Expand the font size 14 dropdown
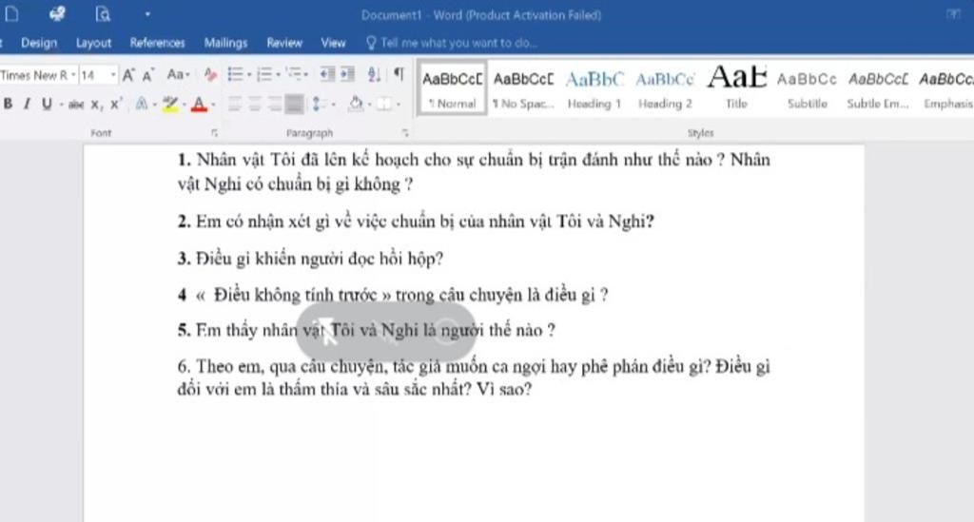This screenshot has width=974, height=522. click(112, 75)
